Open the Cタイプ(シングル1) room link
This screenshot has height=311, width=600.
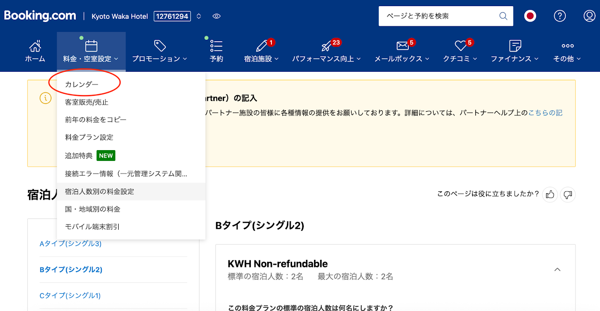(x=70, y=296)
